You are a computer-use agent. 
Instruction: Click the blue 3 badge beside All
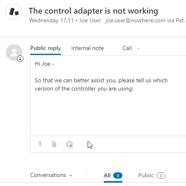point(118,175)
